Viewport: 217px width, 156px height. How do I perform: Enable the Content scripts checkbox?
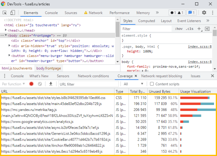pyautogui.click(x=152, y=84)
